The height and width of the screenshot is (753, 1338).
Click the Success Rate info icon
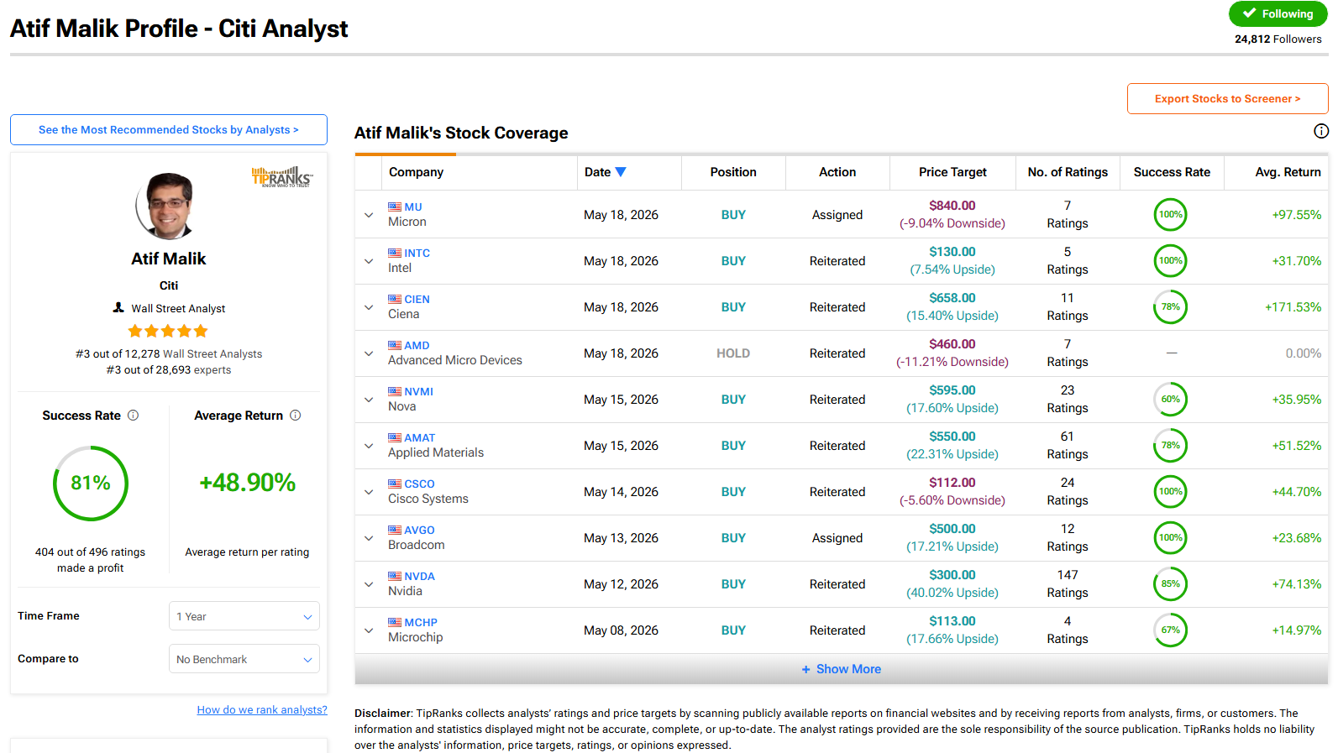tap(133, 416)
